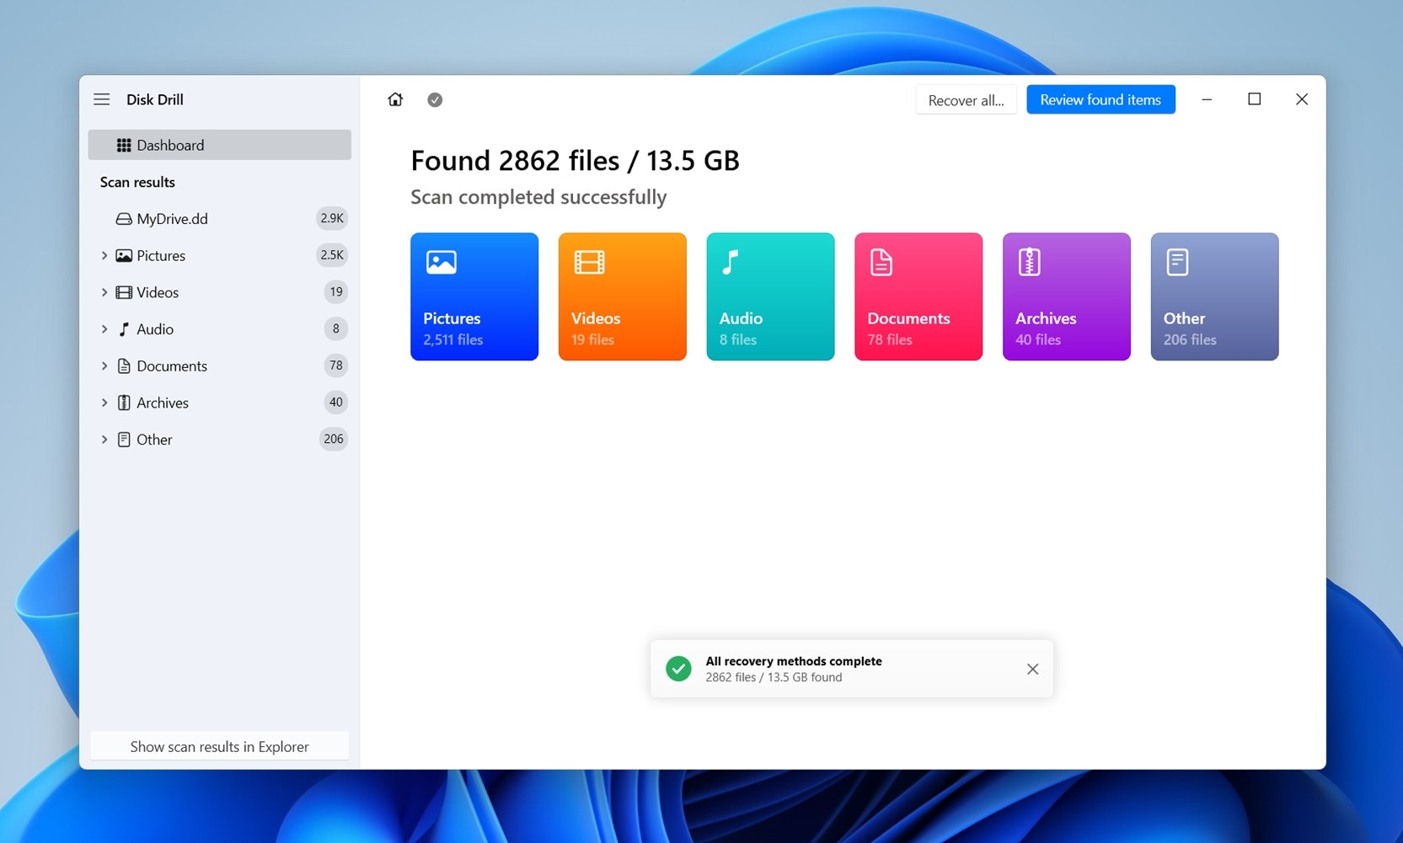Expand the Pictures tree node in the sidebar
This screenshot has width=1403, height=843.
tap(104, 255)
